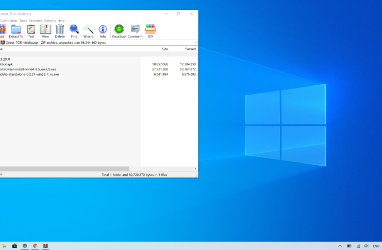The image size is (382, 250).
Task: Open the network tray icon
Action: click(358, 246)
